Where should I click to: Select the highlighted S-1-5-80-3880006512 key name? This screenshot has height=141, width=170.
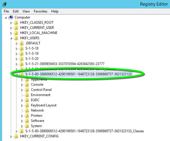[79, 74]
